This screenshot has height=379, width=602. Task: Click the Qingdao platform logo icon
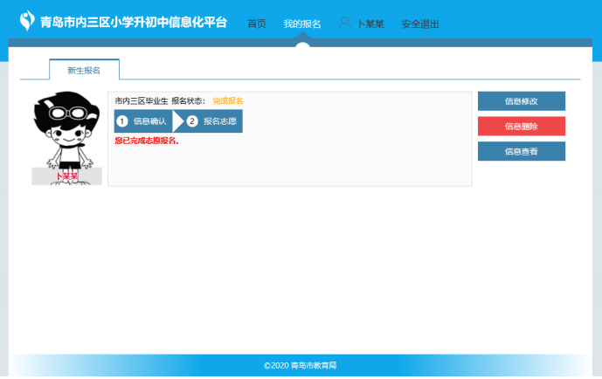coord(27,21)
